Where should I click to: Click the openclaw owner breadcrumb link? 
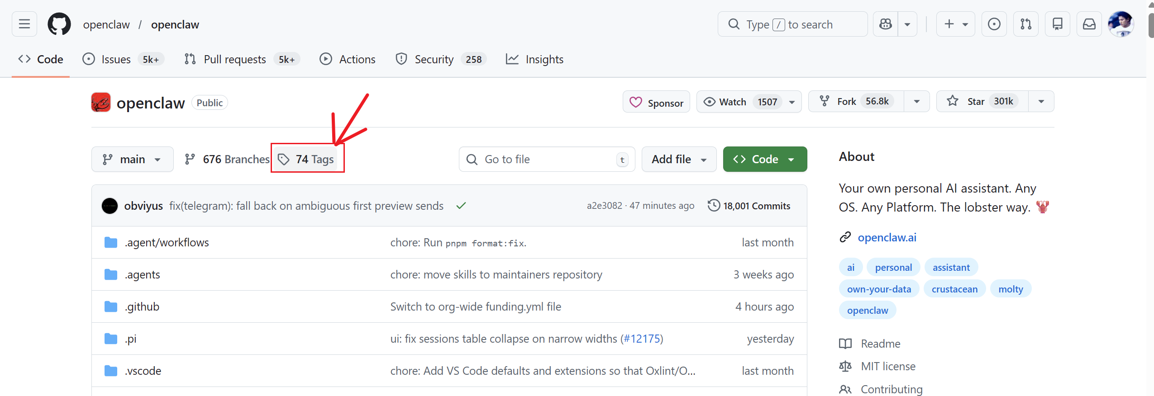coord(106,24)
